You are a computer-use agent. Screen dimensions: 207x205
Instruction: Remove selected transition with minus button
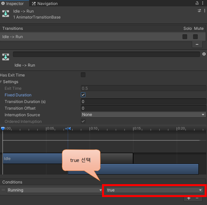pos(197,44)
